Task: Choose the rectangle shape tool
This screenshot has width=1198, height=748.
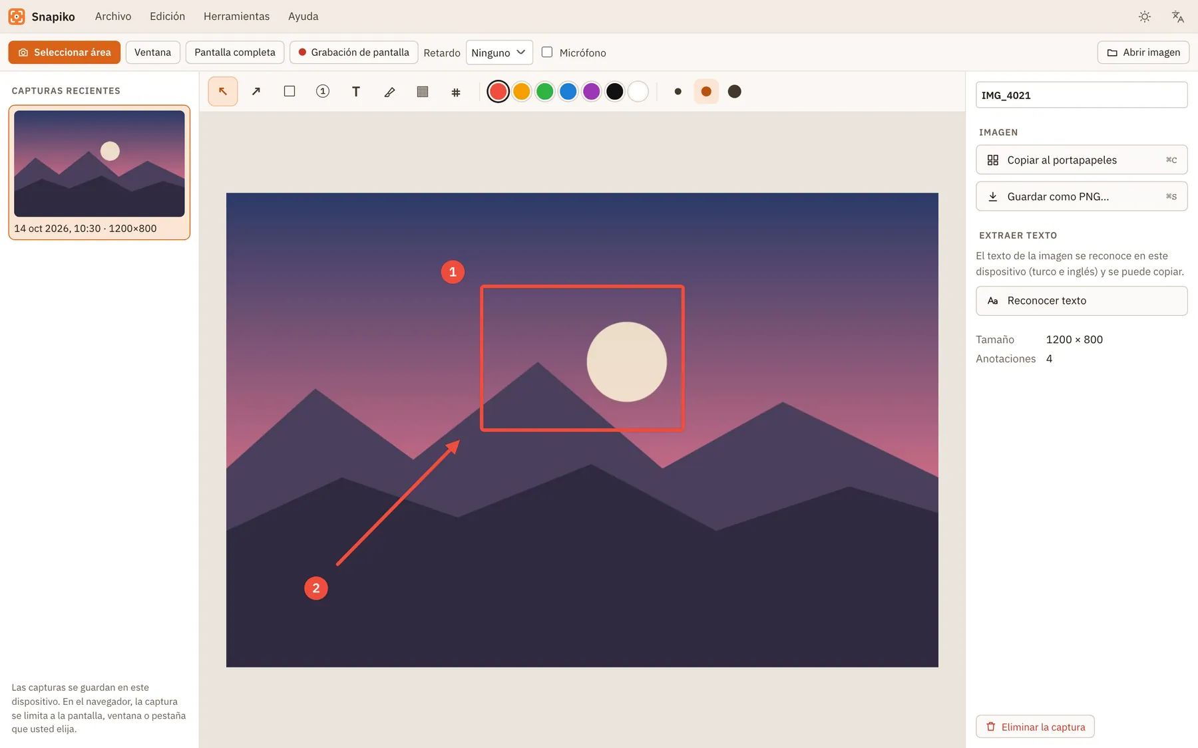Action: pos(290,92)
